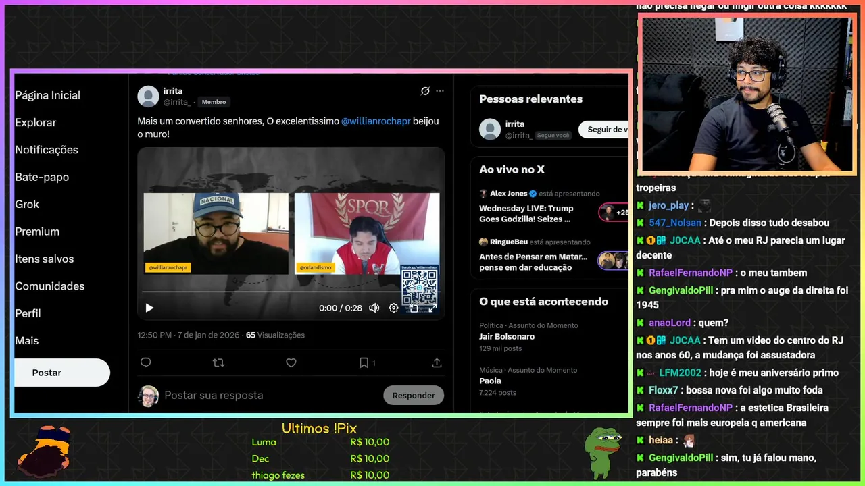Image resolution: width=865 pixels, height=486 pixels.
Task: Click the reply speech-bubble icon
Action: click(x=145, y=362)
